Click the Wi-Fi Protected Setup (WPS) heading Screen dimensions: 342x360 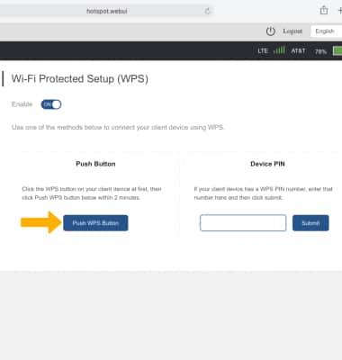80,79
